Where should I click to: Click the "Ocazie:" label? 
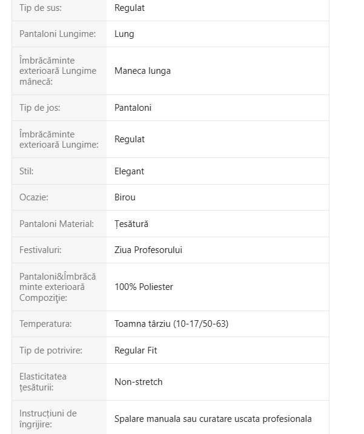click(33, 197)
